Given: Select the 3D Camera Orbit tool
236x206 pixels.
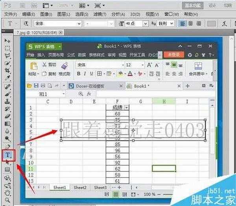Looking at the screenshot, I should [7, 186].
